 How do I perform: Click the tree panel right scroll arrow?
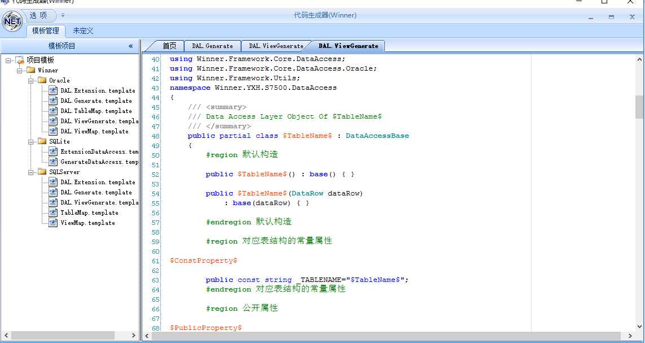pyautogui.click(x=133, y=336)
